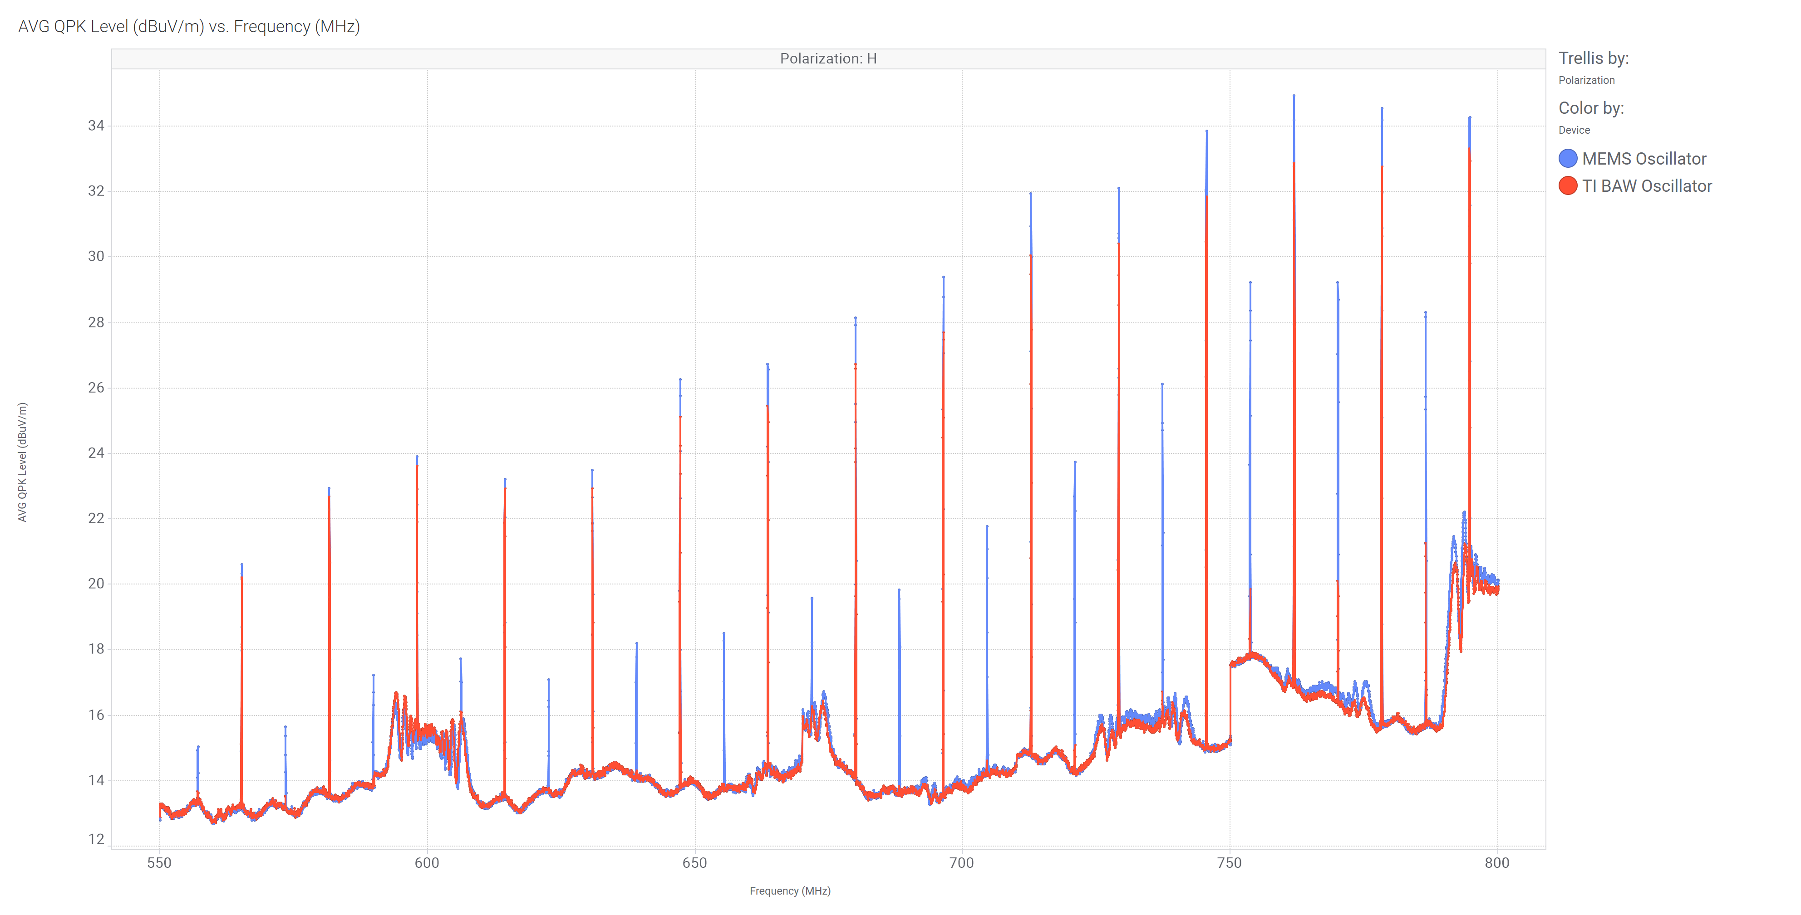Click the blue MEMS Oscillator legend circle
The width and height of the screenshot is (1801, 915).
[1568, 159]
